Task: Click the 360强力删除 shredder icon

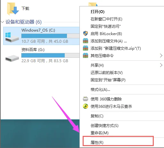Action: click(x=86, y=99)
